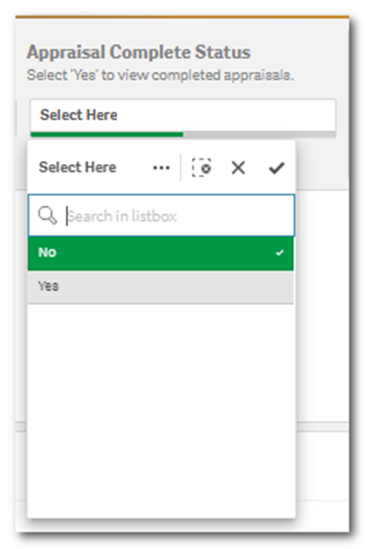Click placeholder text inside listbox search

tap(122, 216)
